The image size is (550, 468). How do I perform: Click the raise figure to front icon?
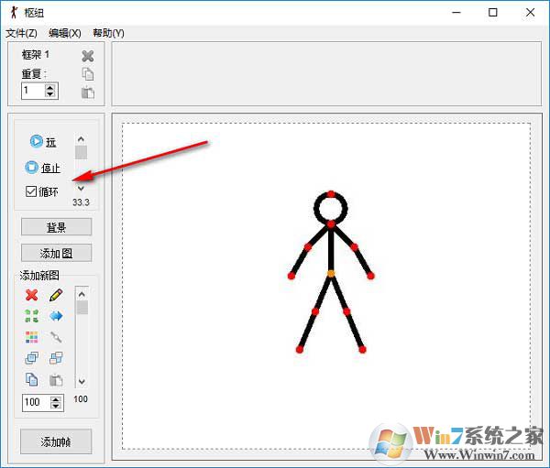31,358
